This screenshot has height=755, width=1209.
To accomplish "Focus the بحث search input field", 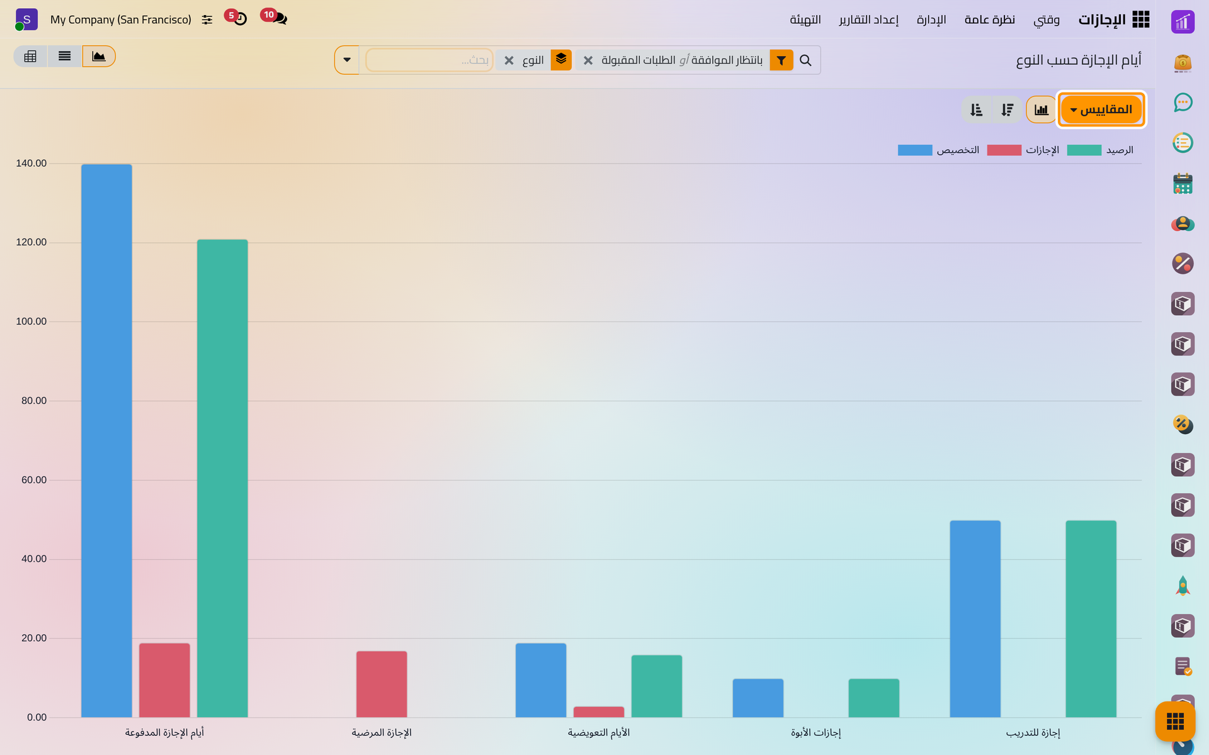I will pyautogui.click(x=429, y=60).
